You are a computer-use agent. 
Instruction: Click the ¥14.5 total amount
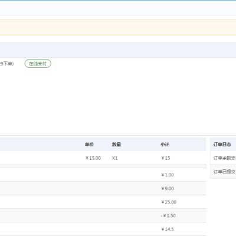(x=168, y=229)
